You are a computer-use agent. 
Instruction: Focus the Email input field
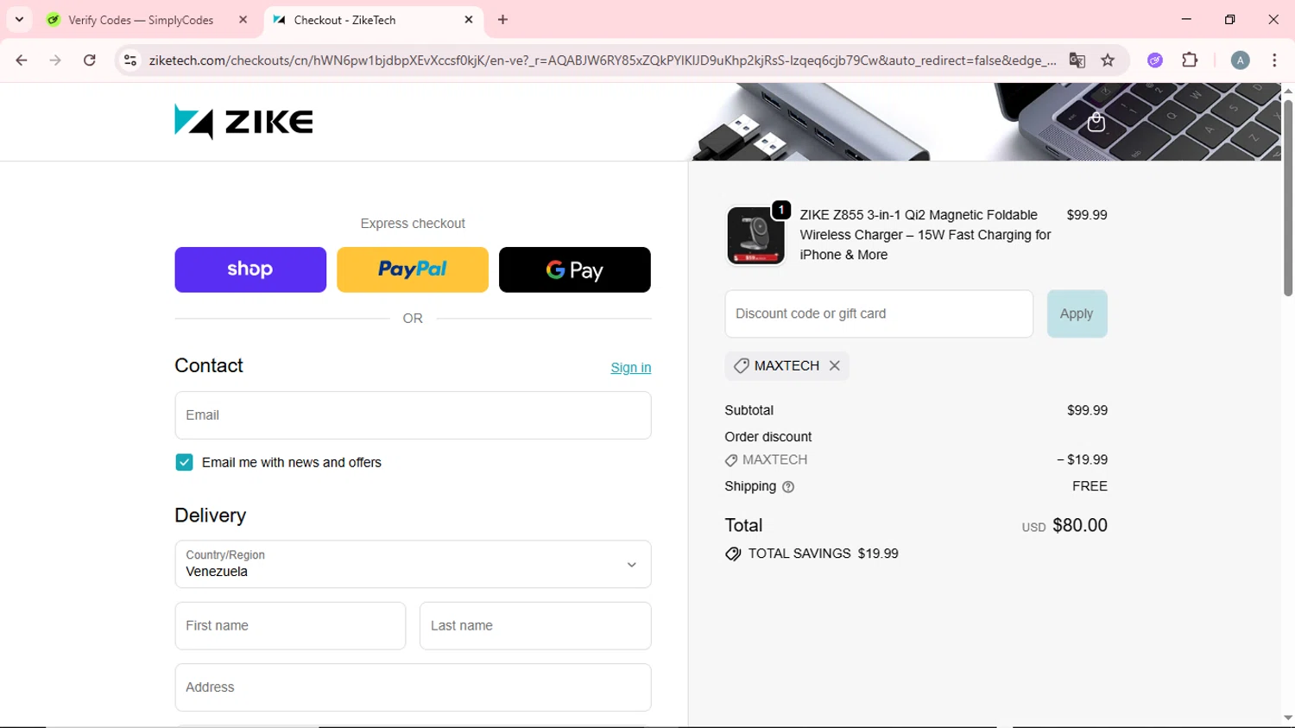(x=413, y=415)
